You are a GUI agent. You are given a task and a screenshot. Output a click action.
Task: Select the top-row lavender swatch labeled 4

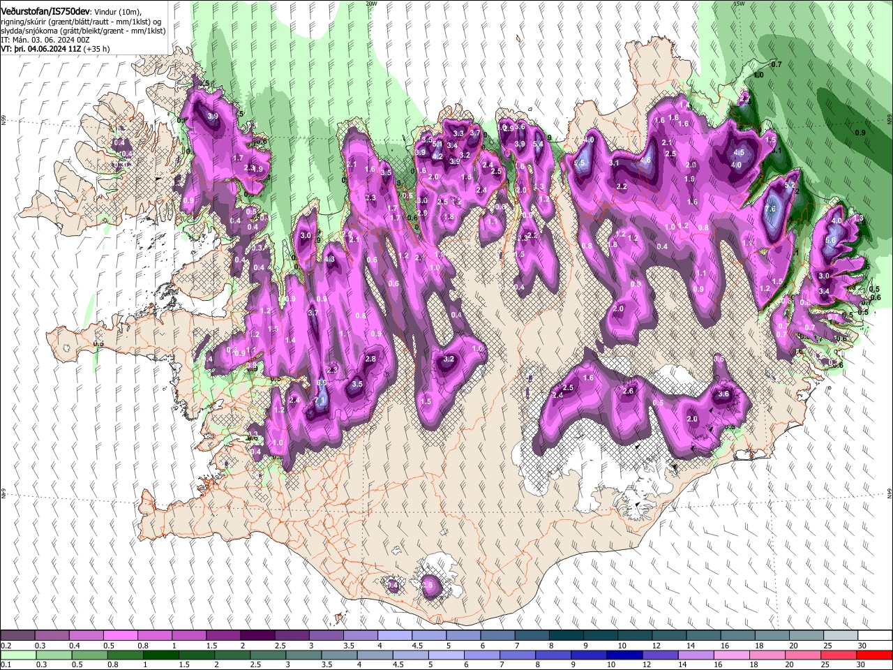coord(395,635)
